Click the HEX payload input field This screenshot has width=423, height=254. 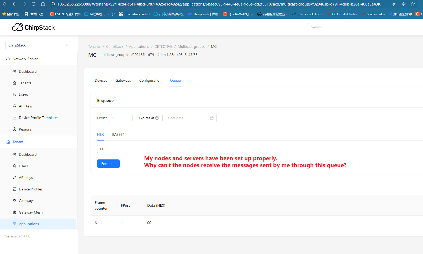(x=260, y=149)
